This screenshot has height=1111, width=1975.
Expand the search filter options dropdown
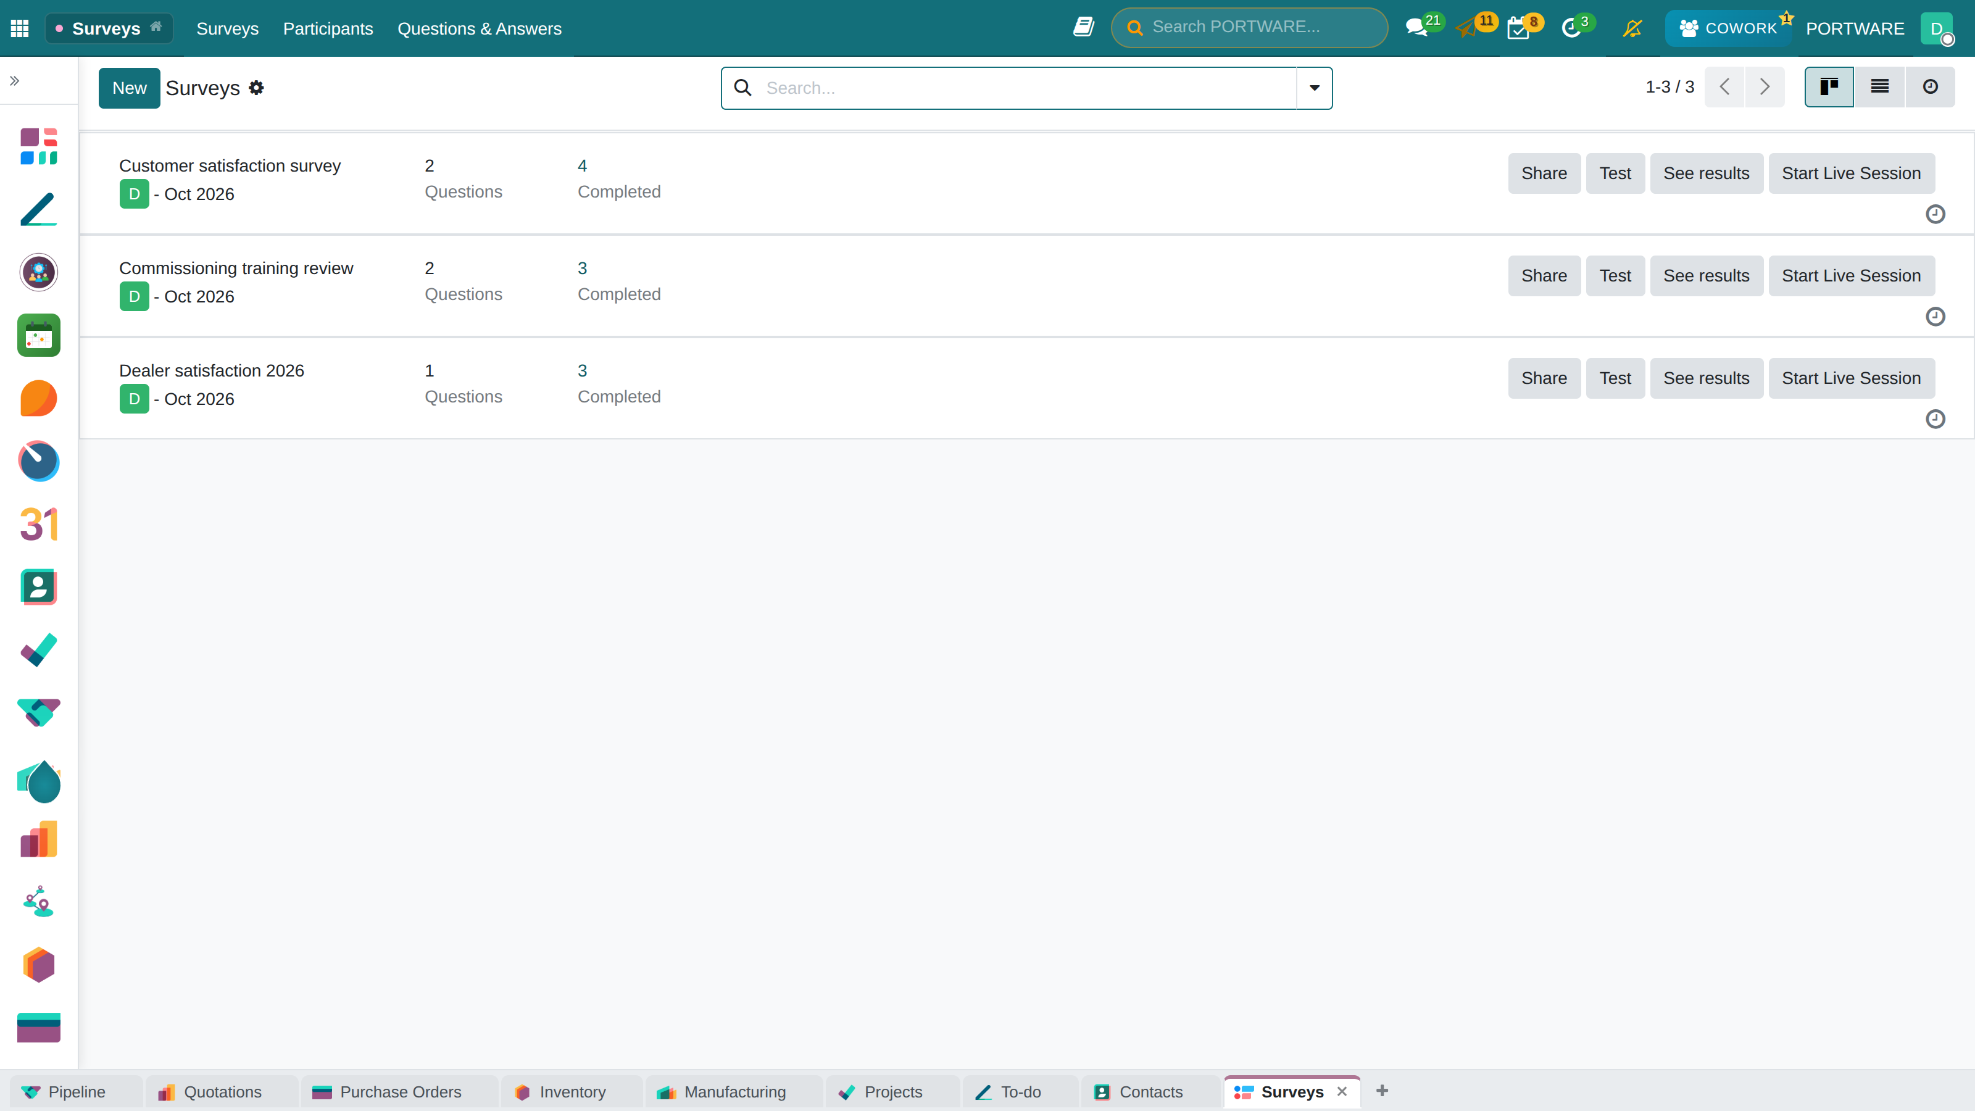[1314, 88]
